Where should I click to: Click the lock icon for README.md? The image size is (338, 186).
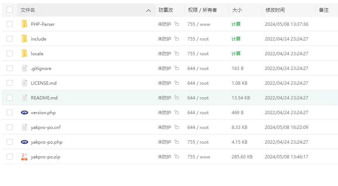click(177, 98)
